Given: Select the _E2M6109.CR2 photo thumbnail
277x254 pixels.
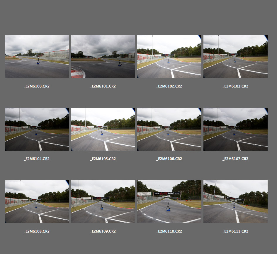Looking at the screenshot, I should click(103, 202).
